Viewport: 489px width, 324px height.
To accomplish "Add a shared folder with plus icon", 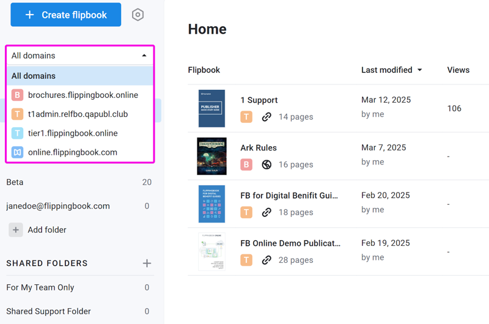I will (147, 263).
